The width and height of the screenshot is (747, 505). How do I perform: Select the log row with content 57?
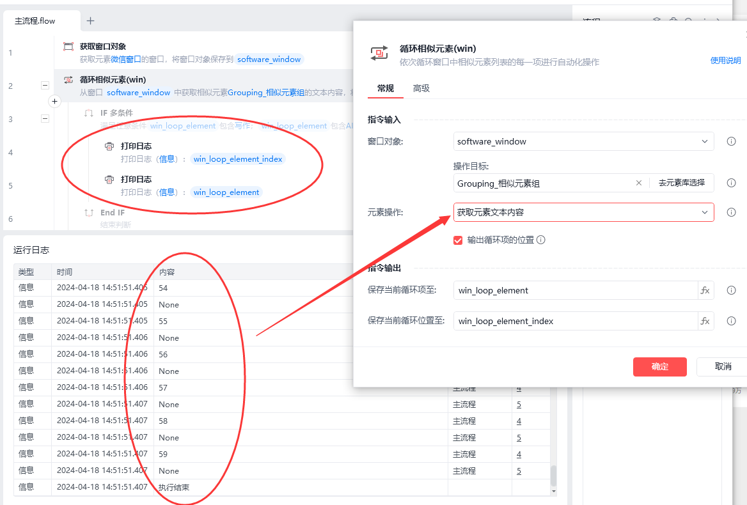coord(282,387)
